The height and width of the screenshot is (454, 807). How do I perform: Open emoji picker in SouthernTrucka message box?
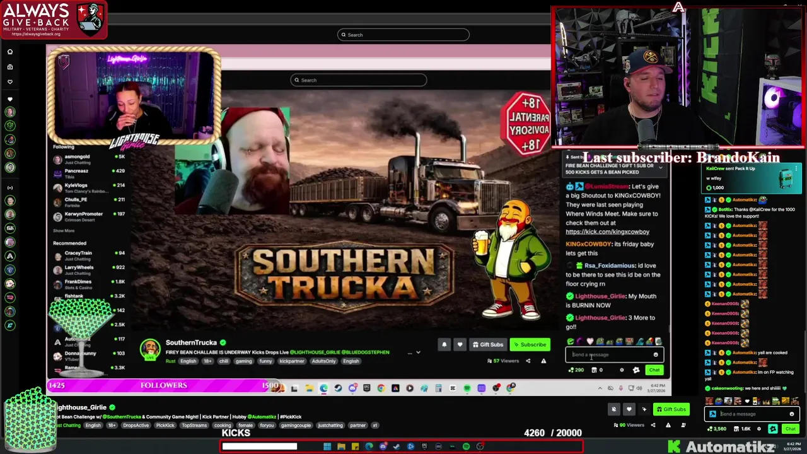(x=656, y=354)
